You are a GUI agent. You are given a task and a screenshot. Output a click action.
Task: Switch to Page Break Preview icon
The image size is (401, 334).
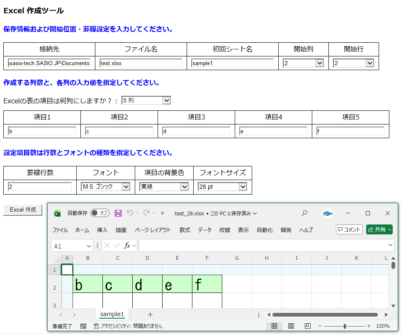click(307, 326)
